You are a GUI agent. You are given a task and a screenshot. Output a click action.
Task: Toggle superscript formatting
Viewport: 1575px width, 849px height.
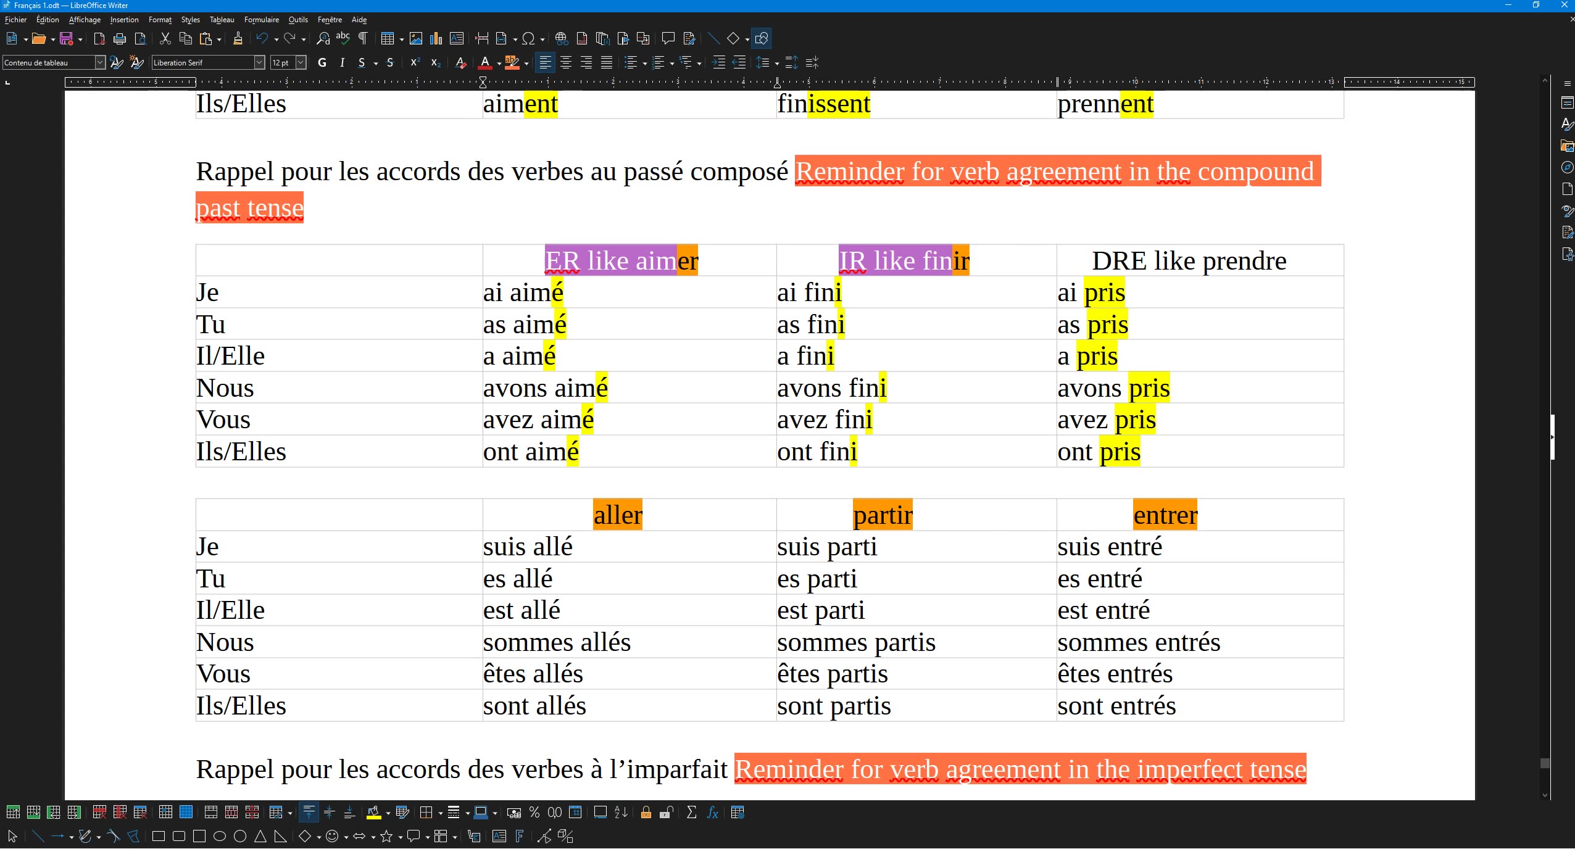click(414, 62)
